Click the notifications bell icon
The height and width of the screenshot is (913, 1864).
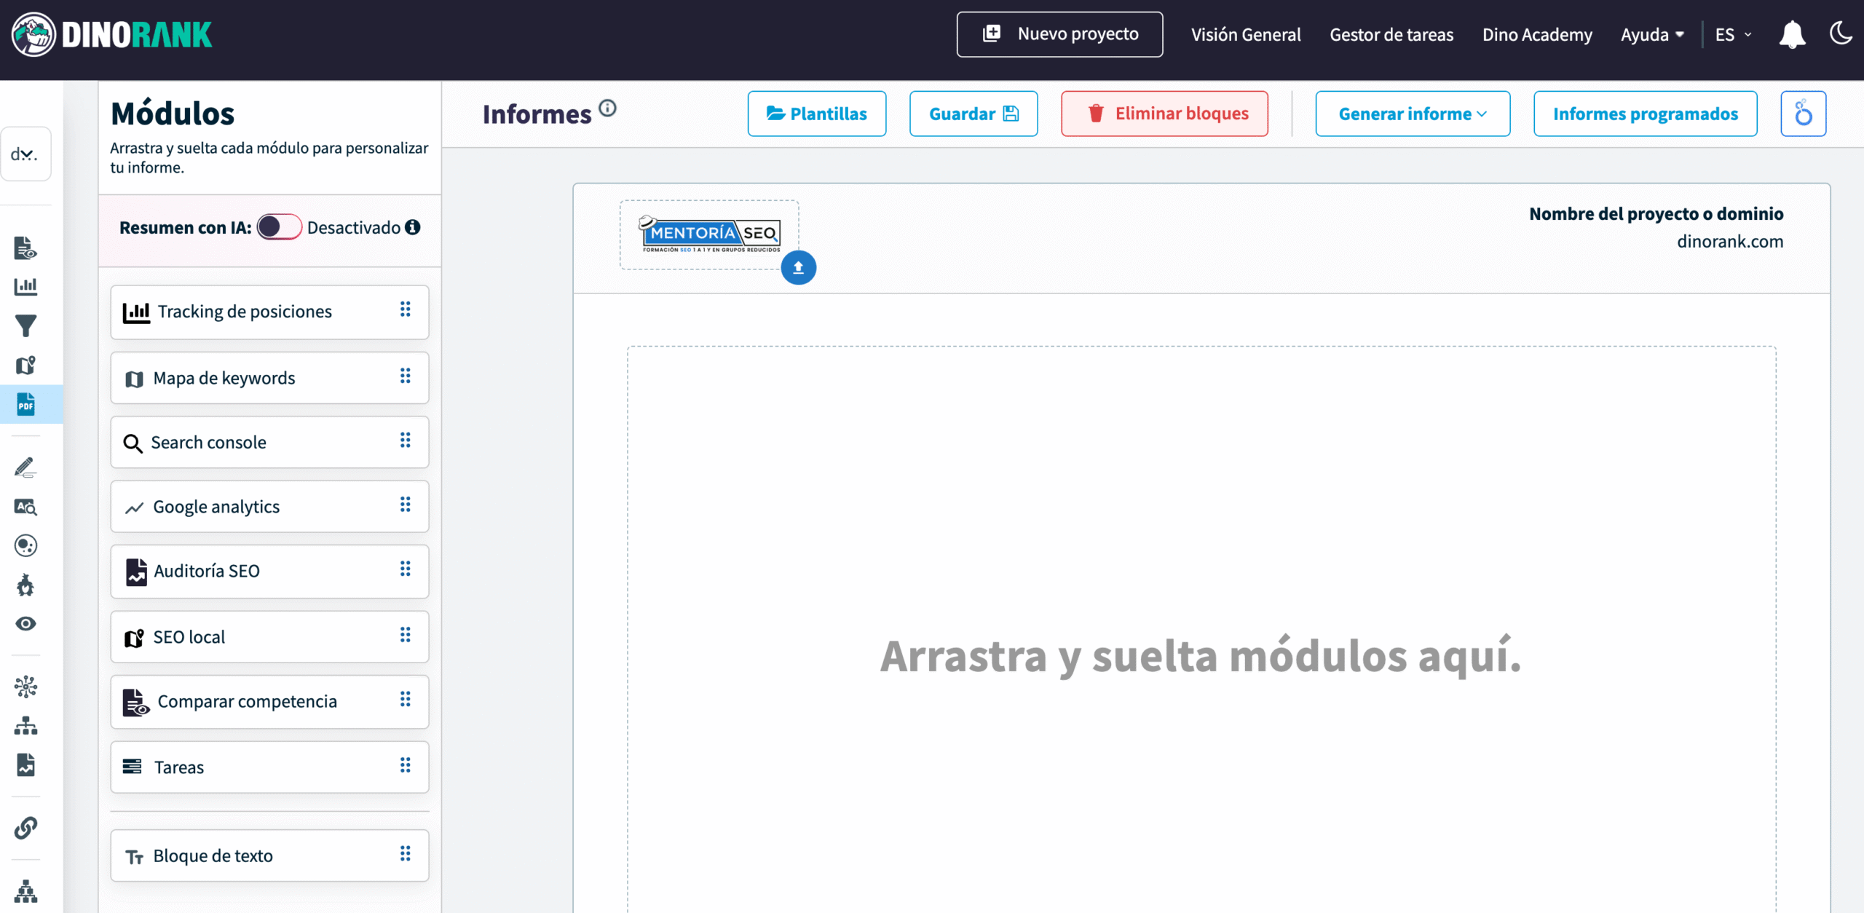[1792, 34]
